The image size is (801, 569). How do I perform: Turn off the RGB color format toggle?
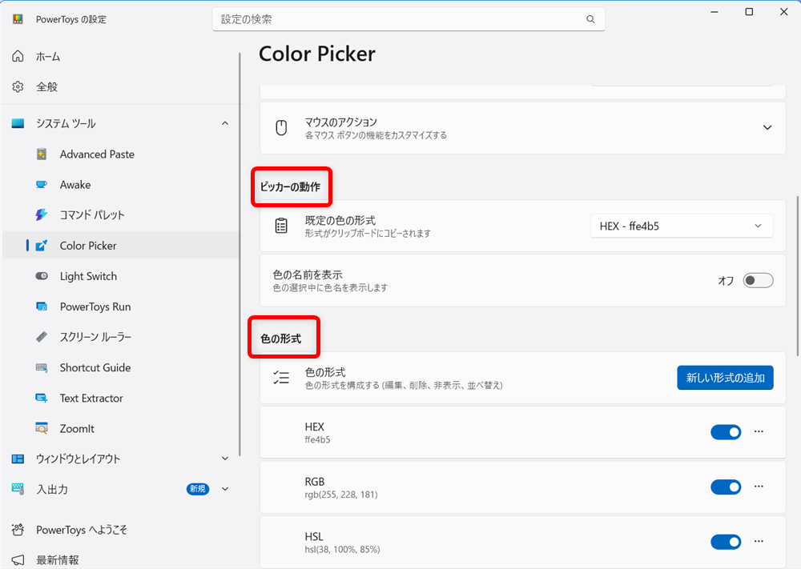726,487
